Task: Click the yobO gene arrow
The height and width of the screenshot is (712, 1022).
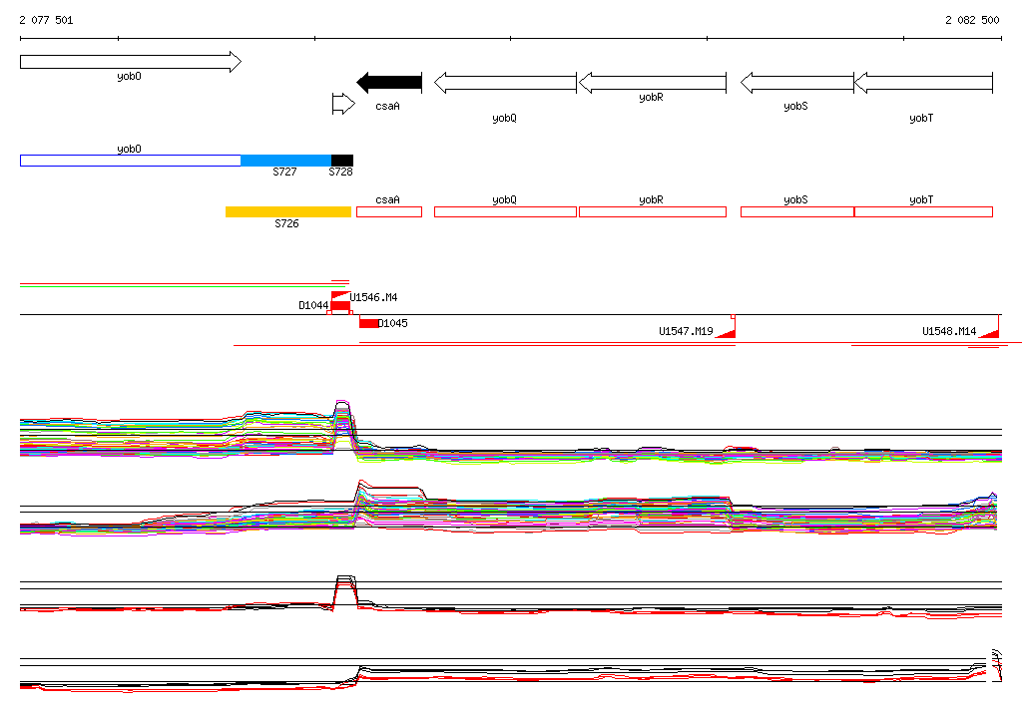Action: [131, 62]
